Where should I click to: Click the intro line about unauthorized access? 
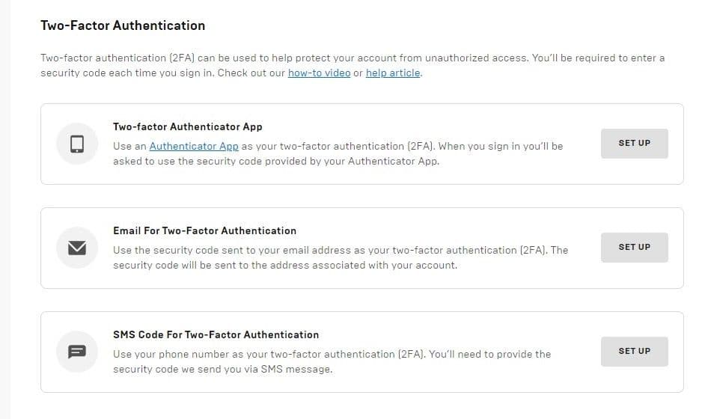(352, 58)
